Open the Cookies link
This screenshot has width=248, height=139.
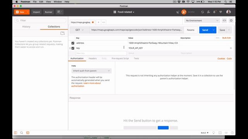221,59
